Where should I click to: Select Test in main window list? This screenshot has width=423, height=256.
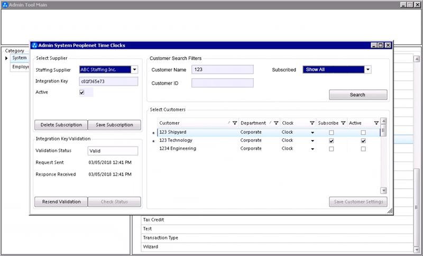click(x=277, y=228)
